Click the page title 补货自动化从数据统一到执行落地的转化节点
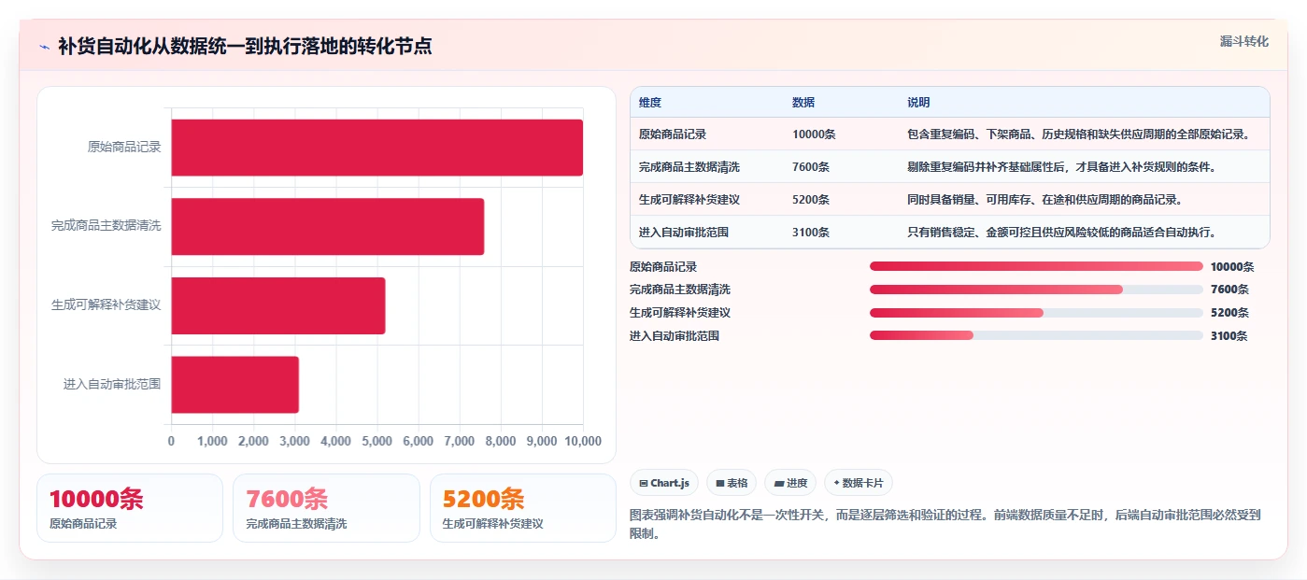Screen dimensions: 1307x580 245,46
